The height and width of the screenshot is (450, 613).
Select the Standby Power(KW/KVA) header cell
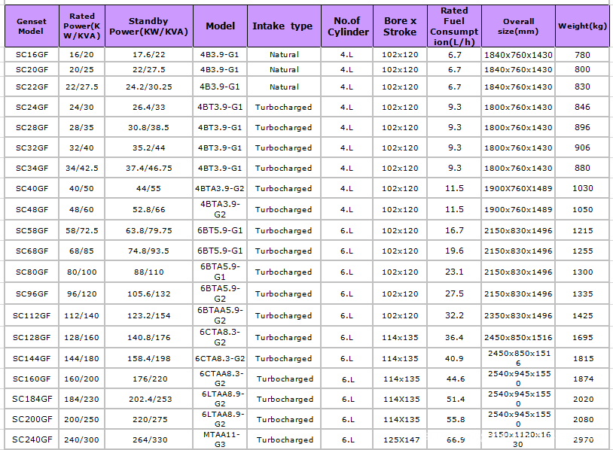click(x=148, y=26)
